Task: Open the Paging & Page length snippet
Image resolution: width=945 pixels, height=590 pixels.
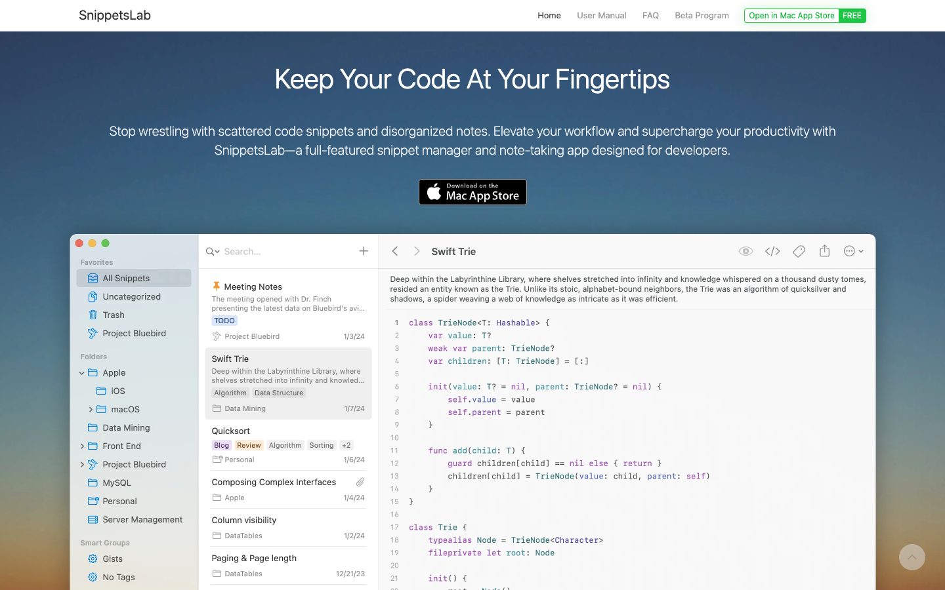Action: [x=288, y=565]
